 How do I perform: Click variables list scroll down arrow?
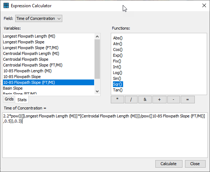tap(97, 91)
